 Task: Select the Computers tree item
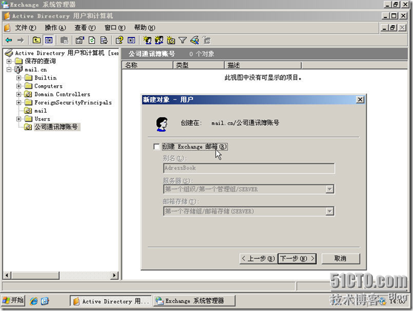click(x=49, y=86)
